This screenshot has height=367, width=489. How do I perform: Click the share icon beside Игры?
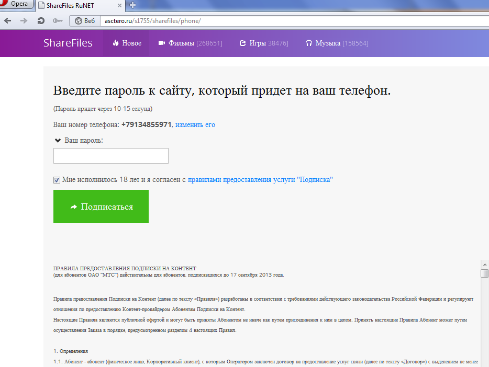tap(242, 43)
